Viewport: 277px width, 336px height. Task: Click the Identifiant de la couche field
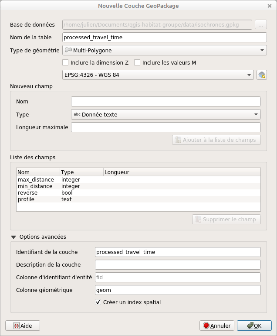tap(178, 252)
